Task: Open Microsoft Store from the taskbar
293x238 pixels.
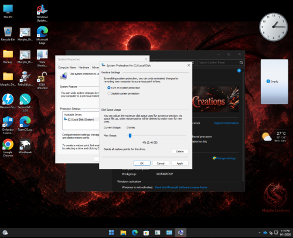Action: [x=146, y=233]
